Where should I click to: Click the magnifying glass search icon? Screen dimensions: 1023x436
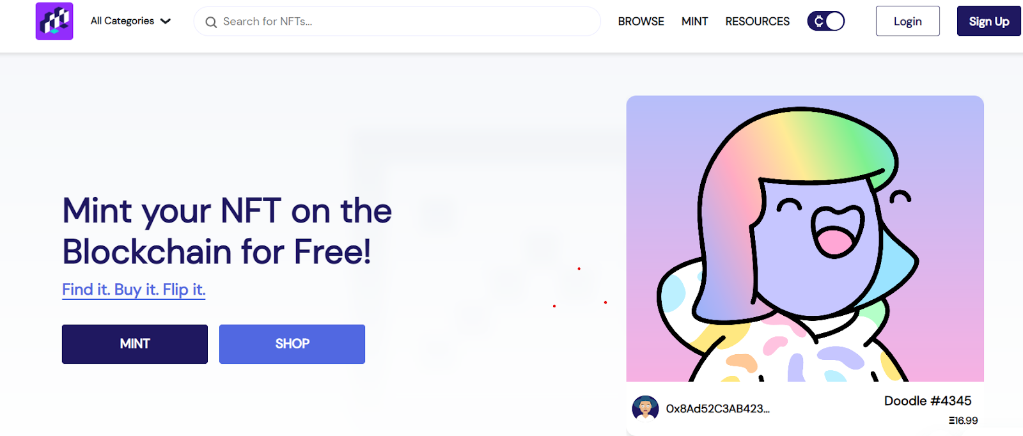[x=211, y=22]
